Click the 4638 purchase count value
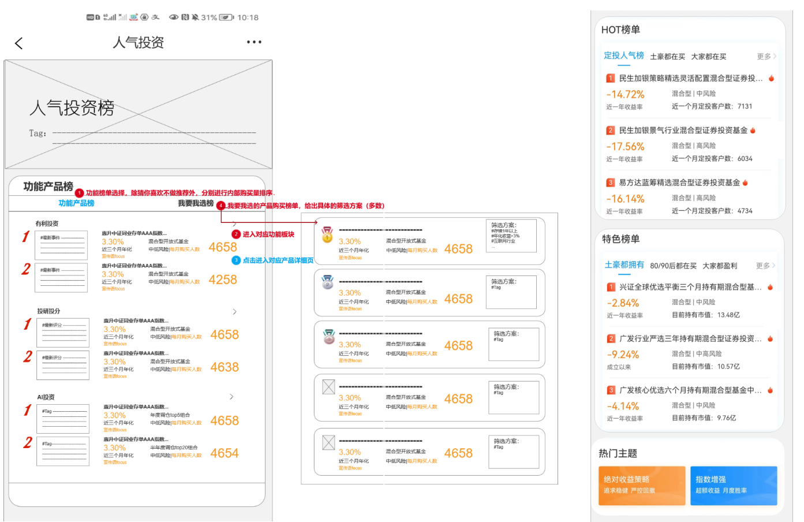The image size is (804, 522). pos(225,367)
